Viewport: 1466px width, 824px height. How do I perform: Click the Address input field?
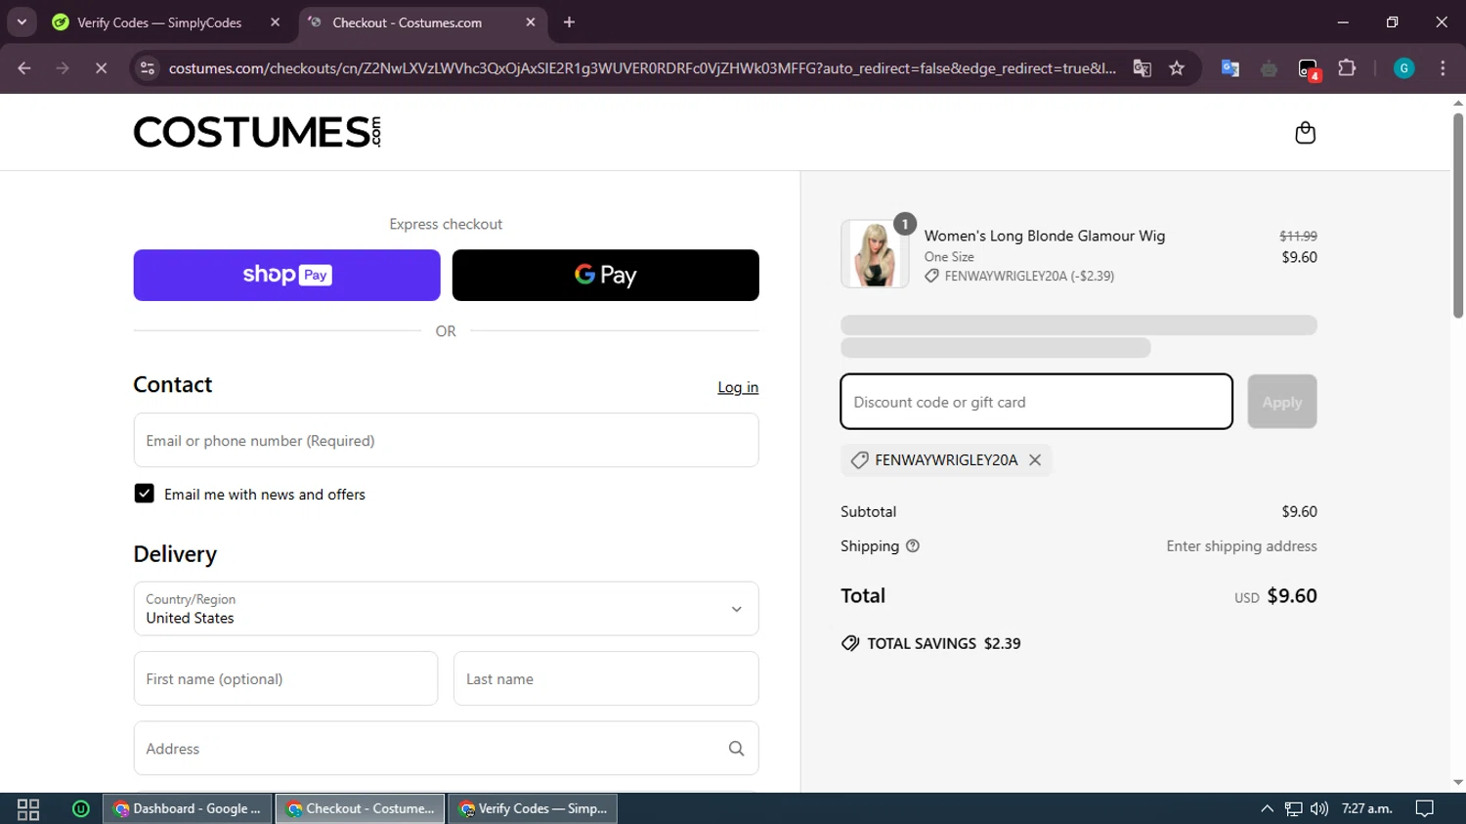[x=446, y=749]
